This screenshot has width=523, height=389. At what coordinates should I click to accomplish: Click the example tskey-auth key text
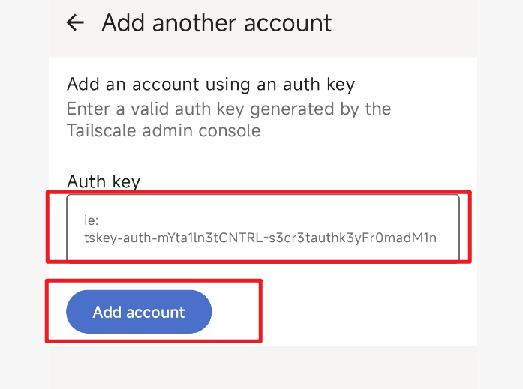coord(260,238)
